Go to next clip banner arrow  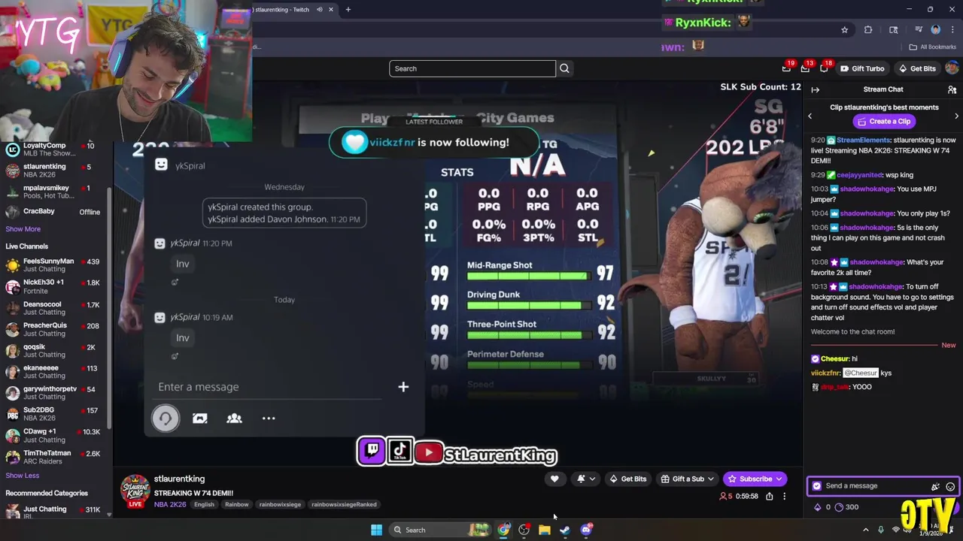(x=956, y=116)
